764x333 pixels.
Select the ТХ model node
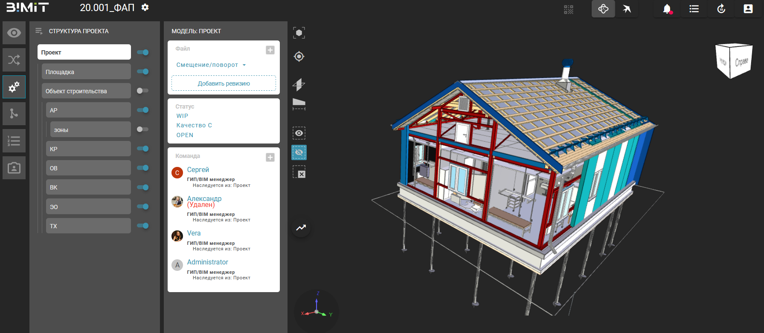pyautogui.click(x=88, y=226)
